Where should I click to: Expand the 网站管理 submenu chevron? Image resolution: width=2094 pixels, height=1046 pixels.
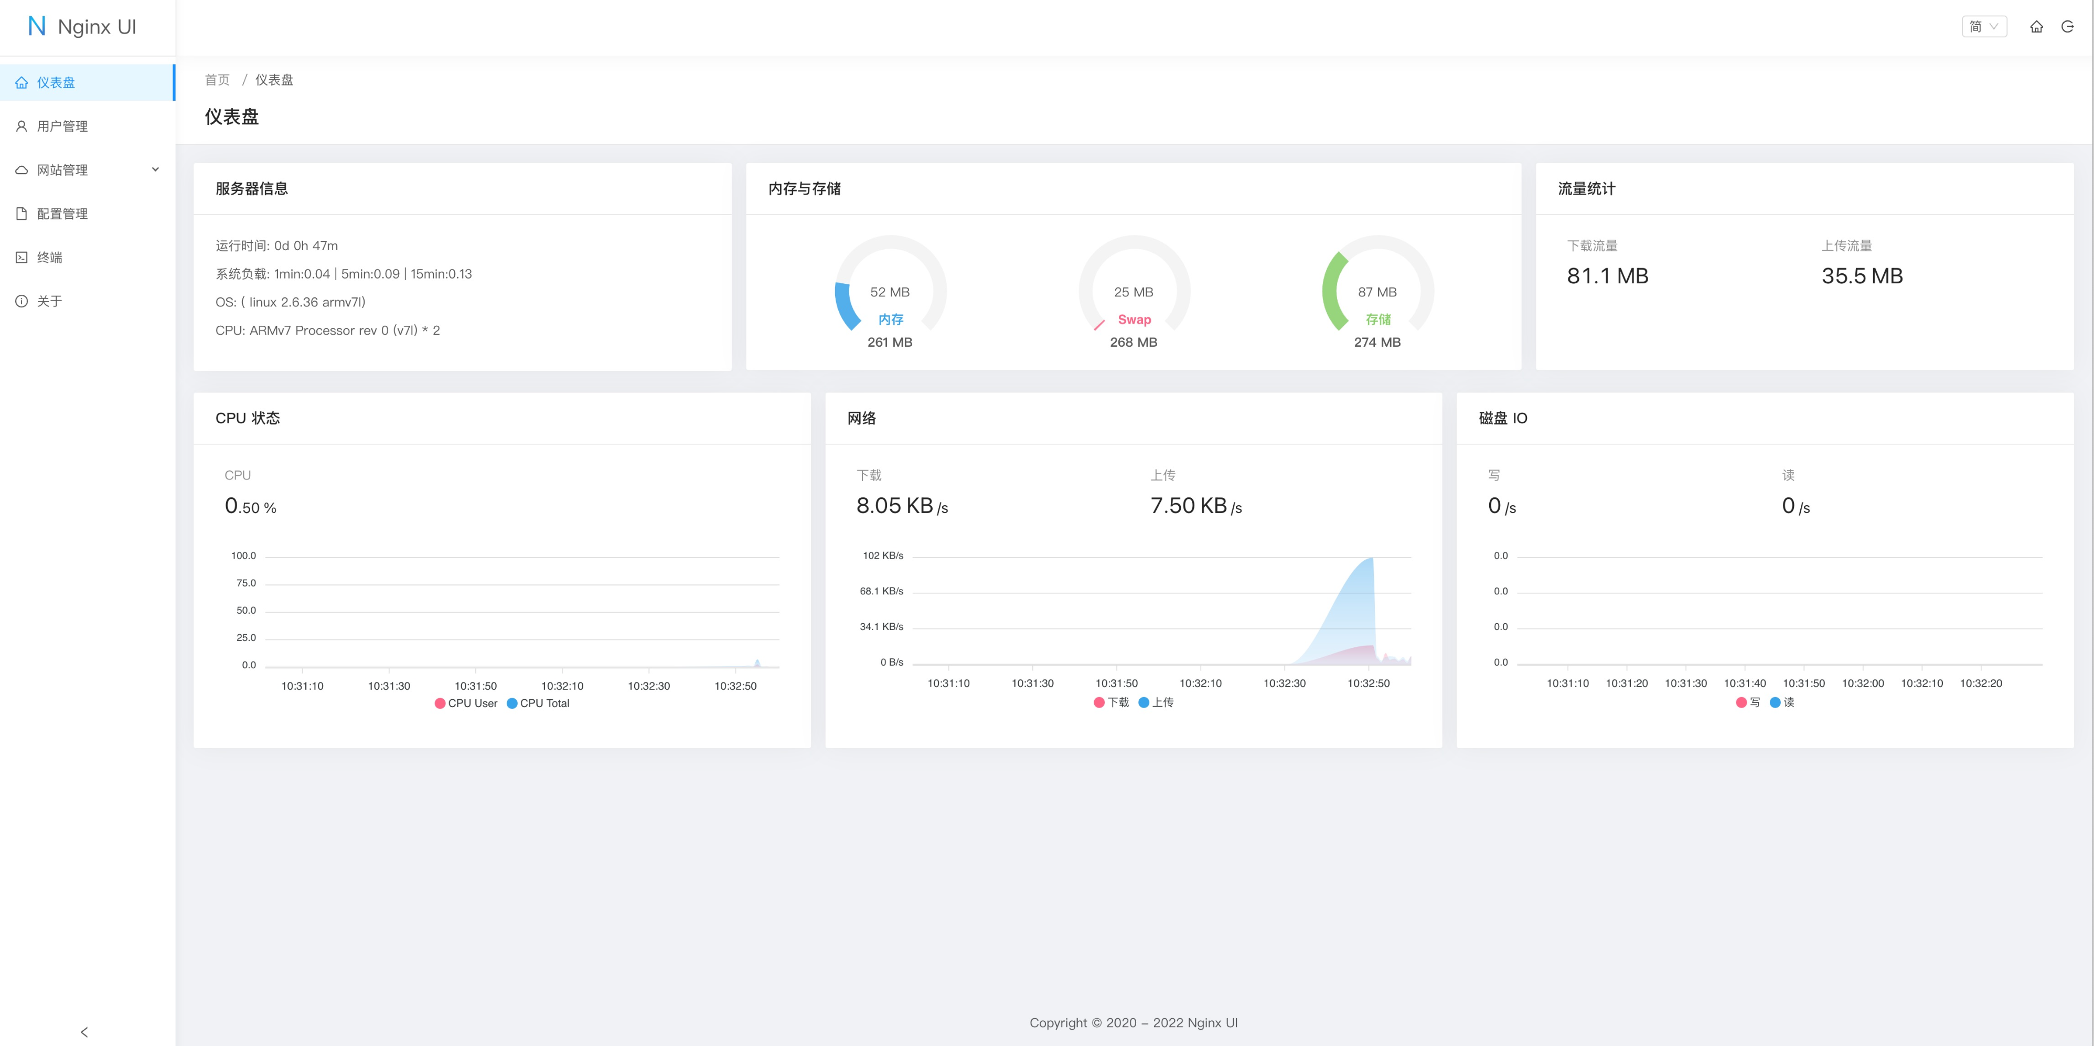(155, 170)
